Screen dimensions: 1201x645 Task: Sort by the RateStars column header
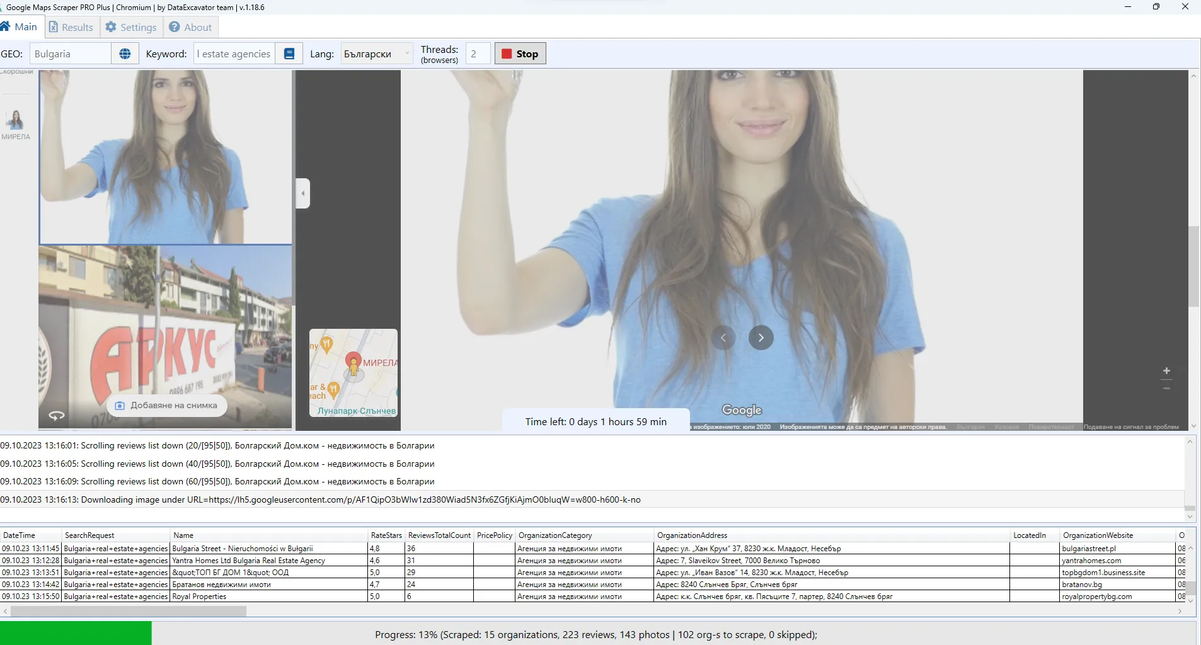[386, 535]
